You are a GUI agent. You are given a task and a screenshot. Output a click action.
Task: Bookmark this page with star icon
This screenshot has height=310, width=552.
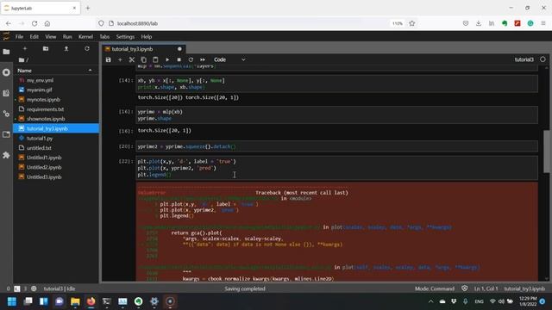click(412, 23)
